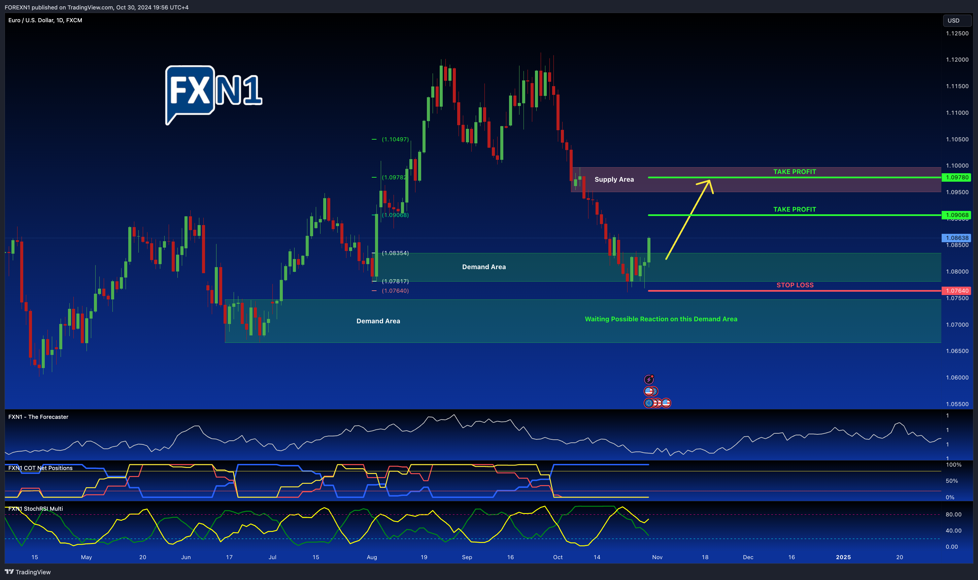The image size is (978, 580).
Task: Click 50% on the COT panel scale
Action: click(952, 481)
